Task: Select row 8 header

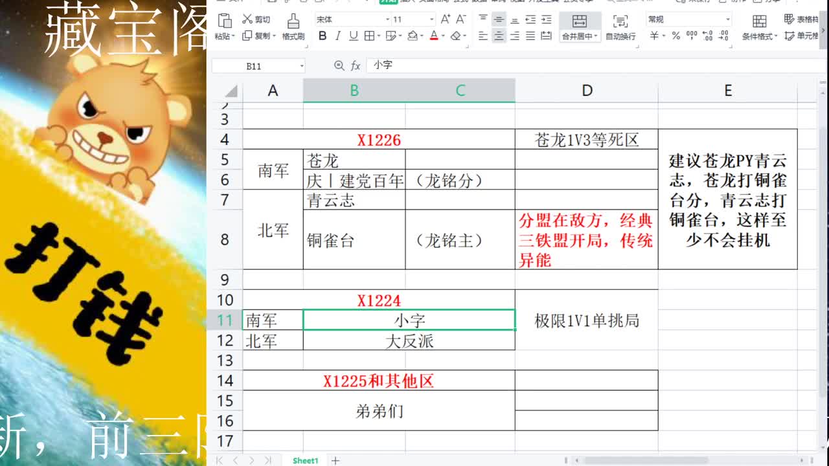Action: pos(225,239)
